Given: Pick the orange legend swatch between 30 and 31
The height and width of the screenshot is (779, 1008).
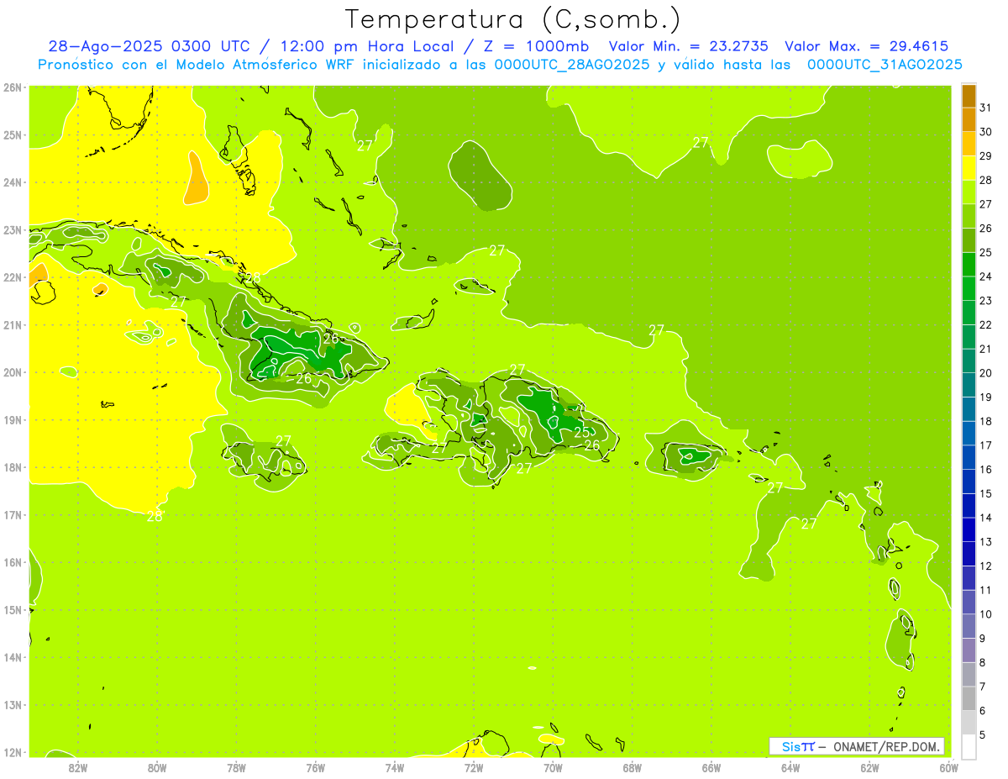Looking at the screenshot, I should point(969,120).
